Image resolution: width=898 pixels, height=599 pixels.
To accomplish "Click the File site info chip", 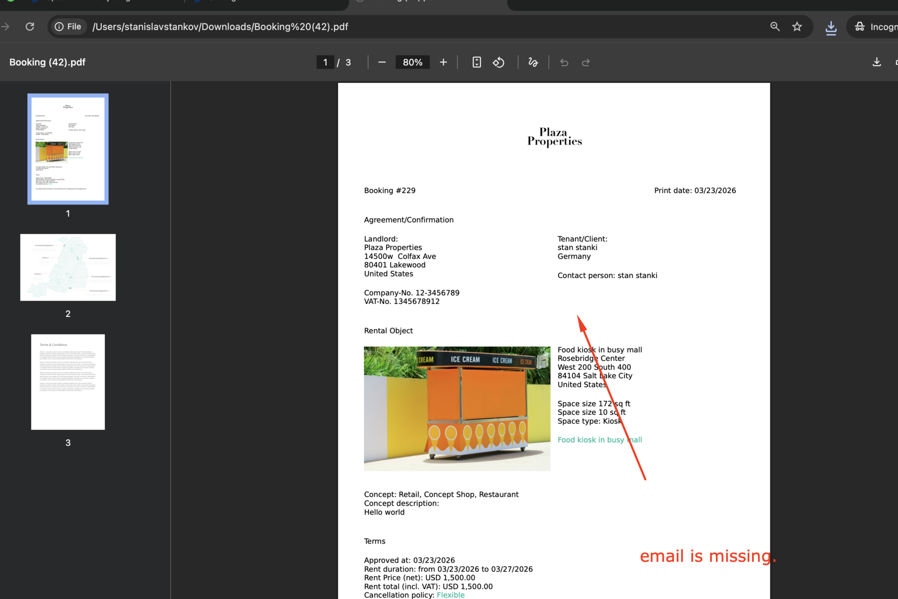I will pos(68,26).
